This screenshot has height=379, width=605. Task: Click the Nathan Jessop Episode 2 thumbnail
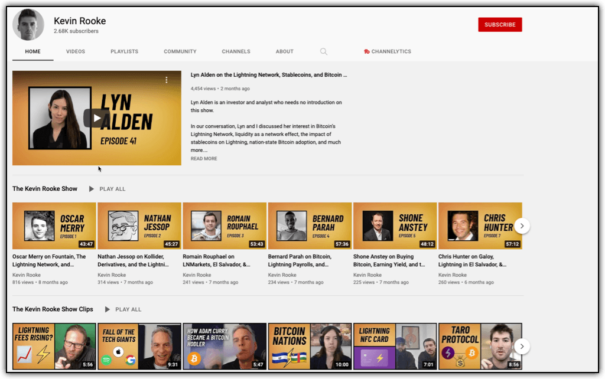coord(139,226)
